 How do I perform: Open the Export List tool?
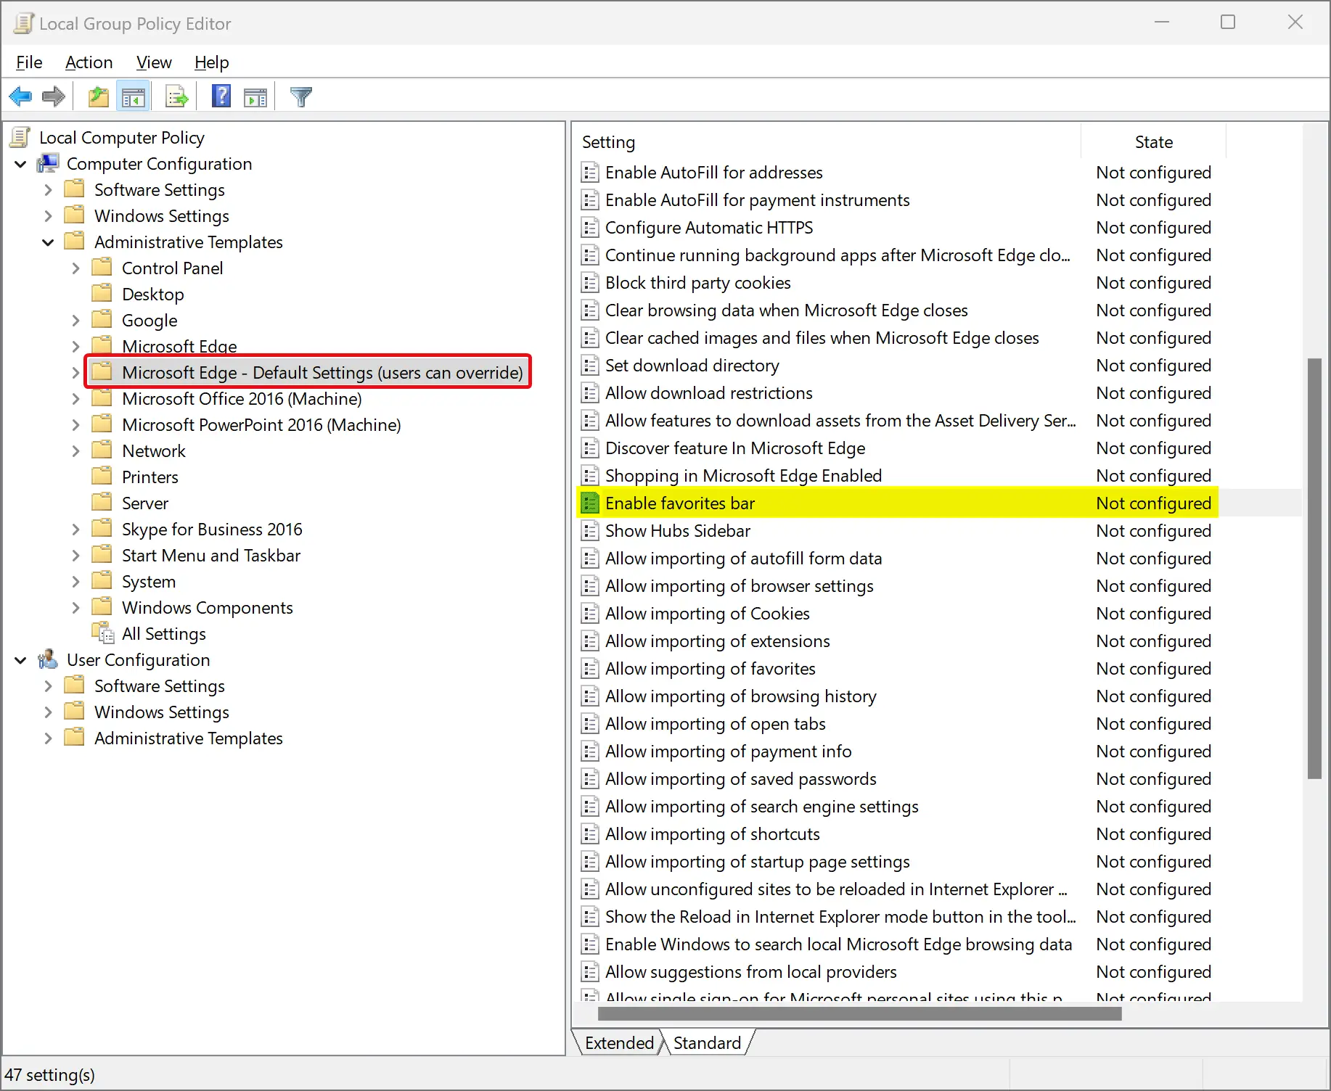(176, 96)
